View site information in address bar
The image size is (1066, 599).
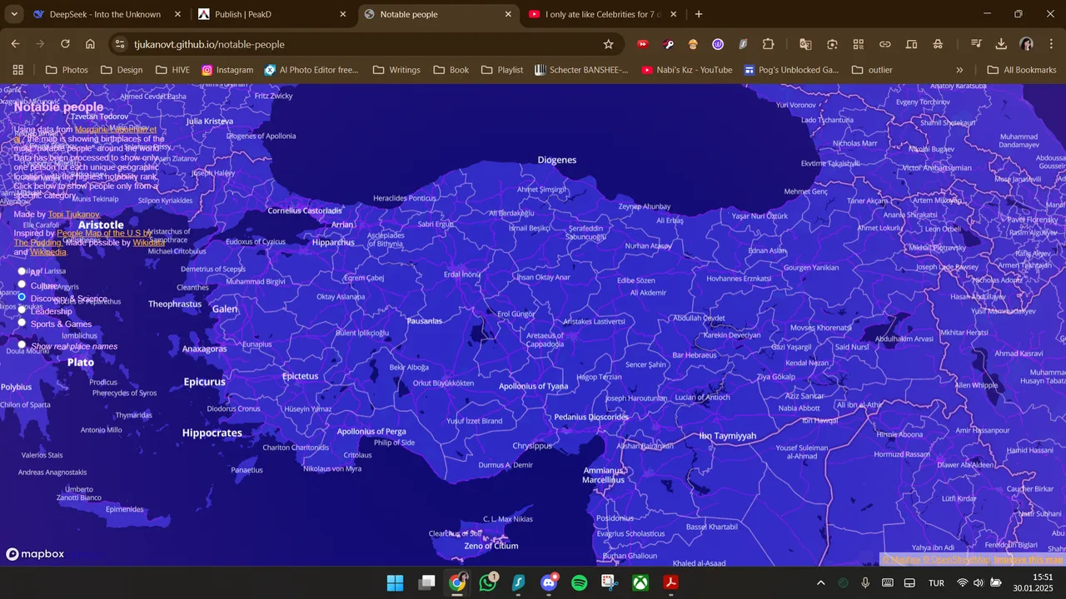pyautogui.click(x=120, y=44)
